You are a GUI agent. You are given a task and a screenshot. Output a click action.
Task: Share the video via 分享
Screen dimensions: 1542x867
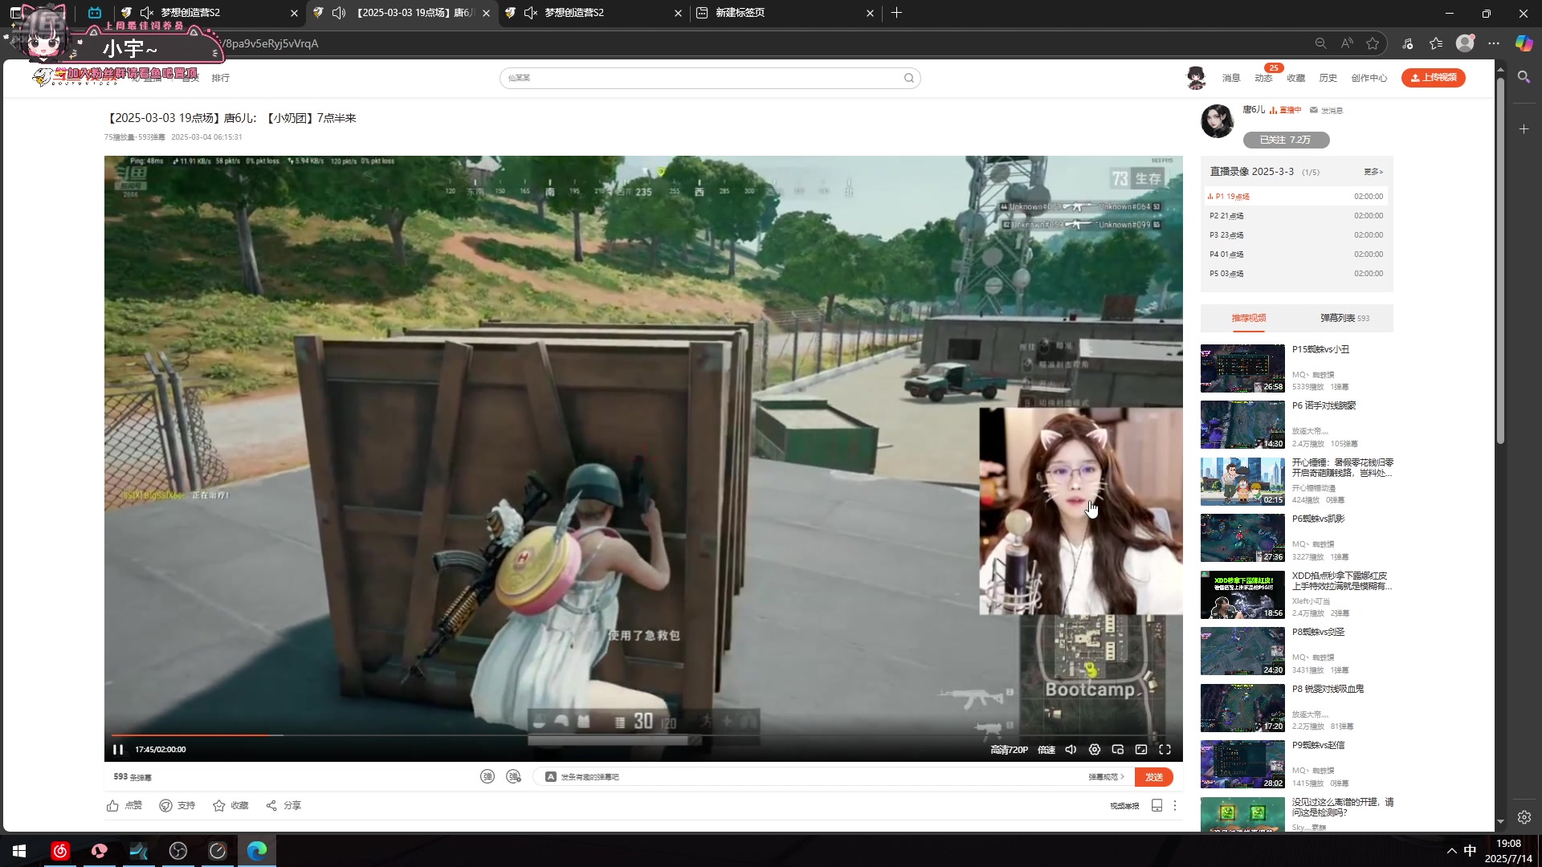coord(284,805)
